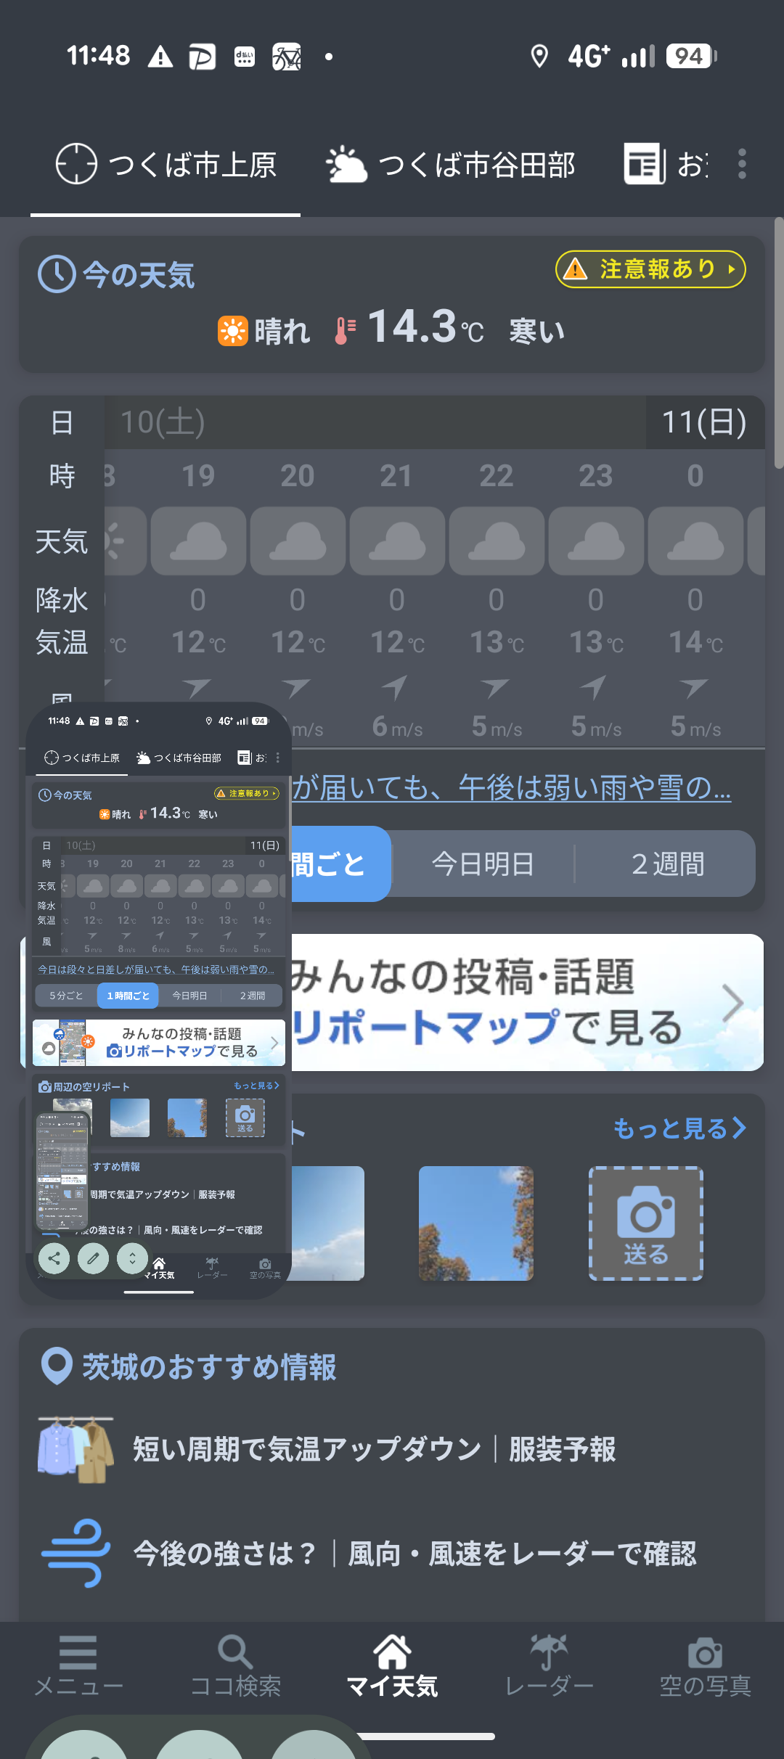Expand sky reports with もっと見る
784x1759 pixels.
pos(679,1128)
